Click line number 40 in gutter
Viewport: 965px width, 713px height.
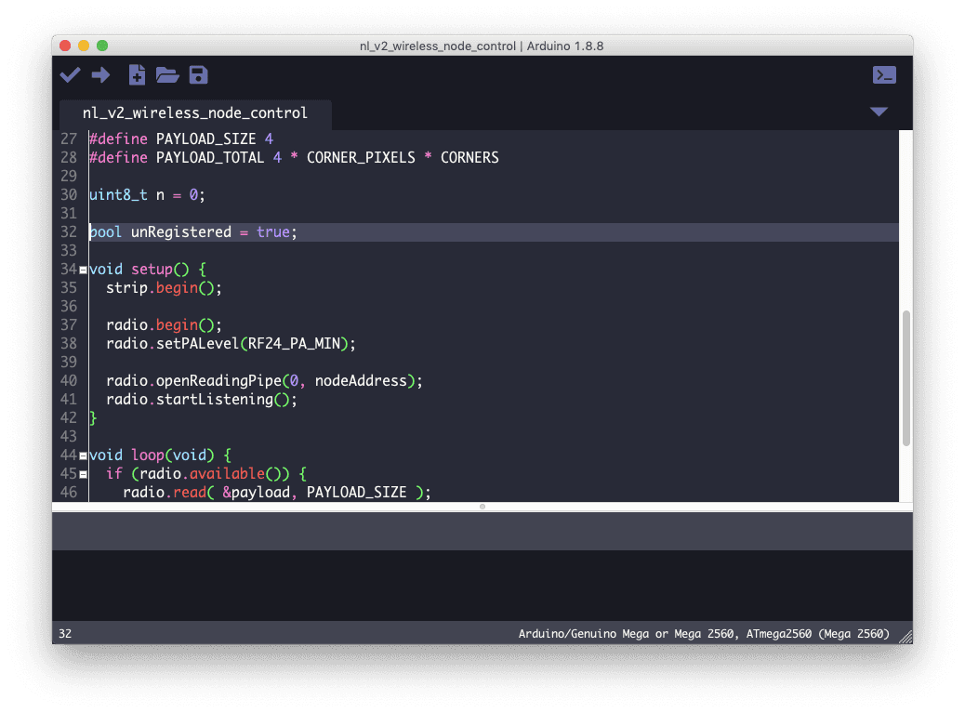point(68,381)
